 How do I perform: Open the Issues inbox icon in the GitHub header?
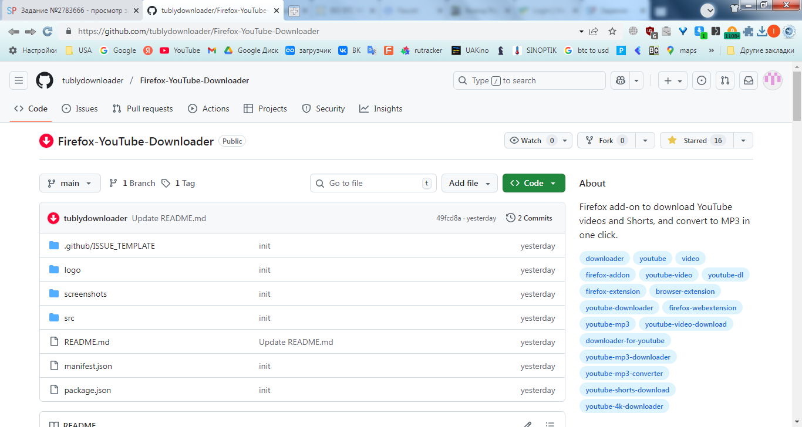[x=701, y=80]
